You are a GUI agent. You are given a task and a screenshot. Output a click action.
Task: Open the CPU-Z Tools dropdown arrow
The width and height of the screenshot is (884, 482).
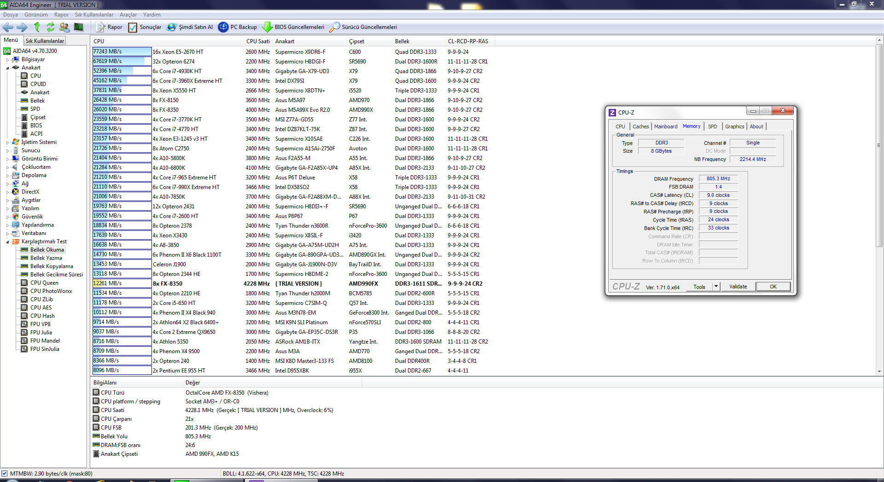coord(716,287)
